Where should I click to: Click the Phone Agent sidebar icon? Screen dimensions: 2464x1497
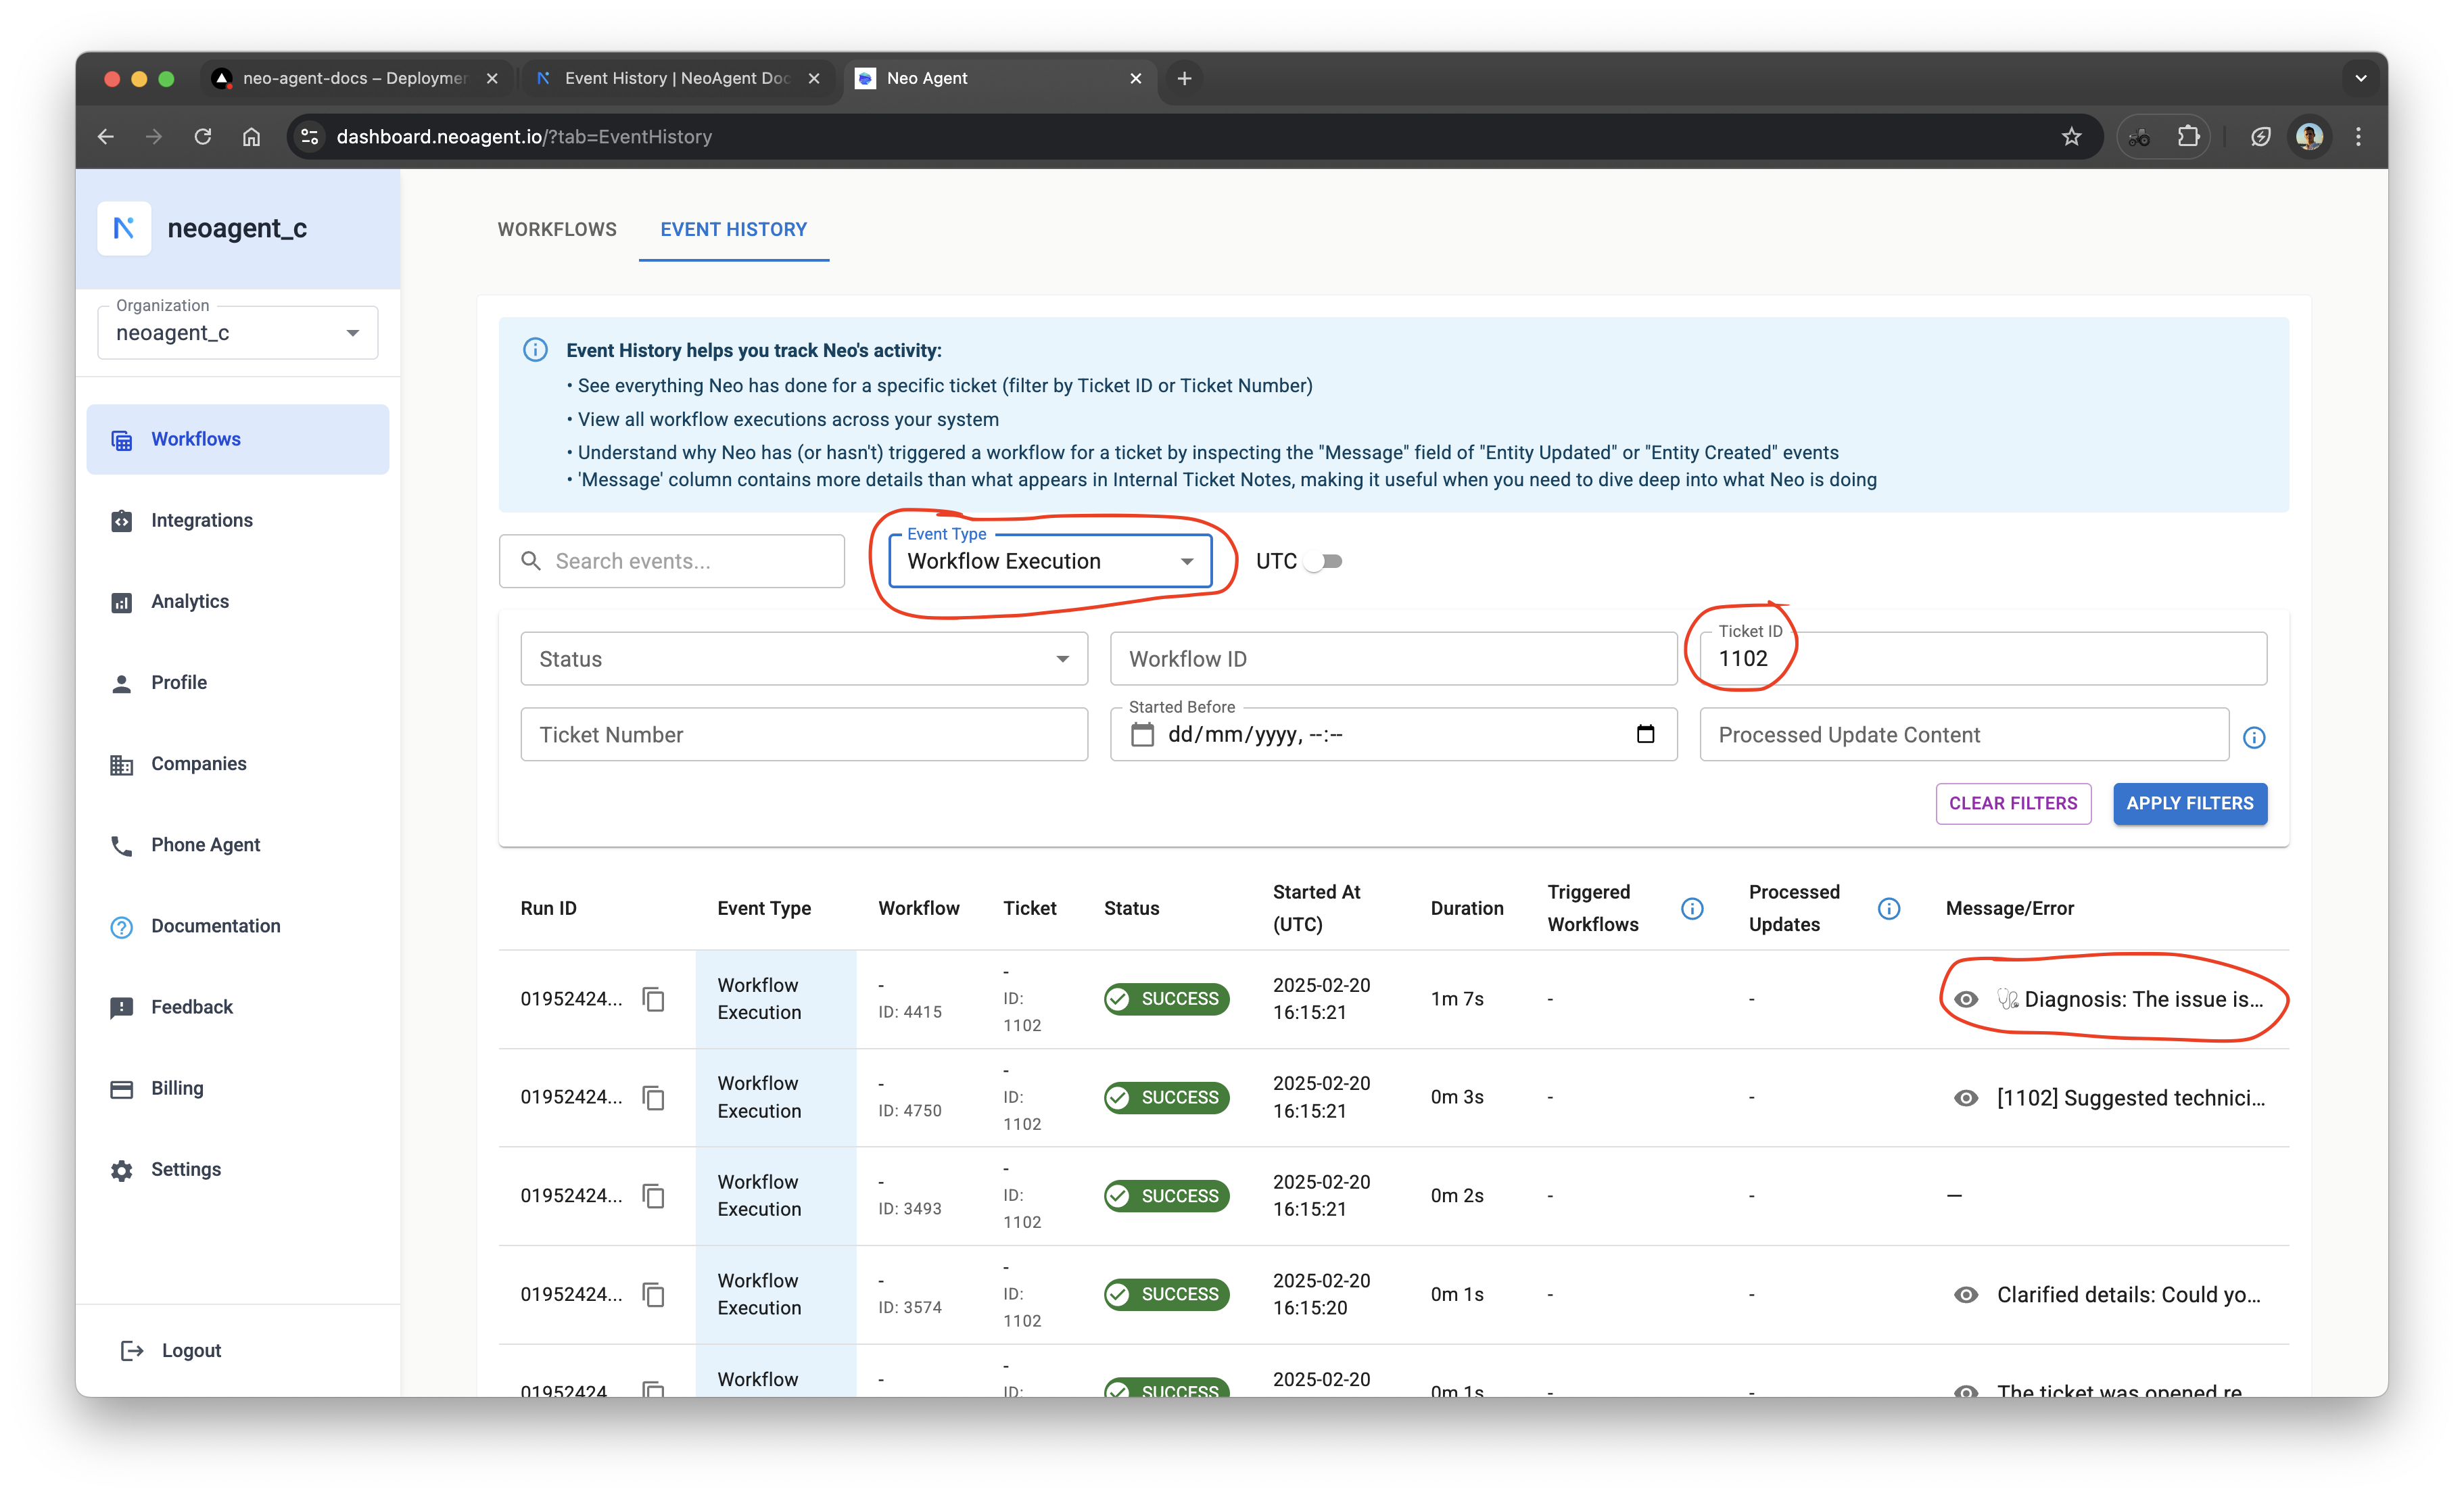coord(121,845)
